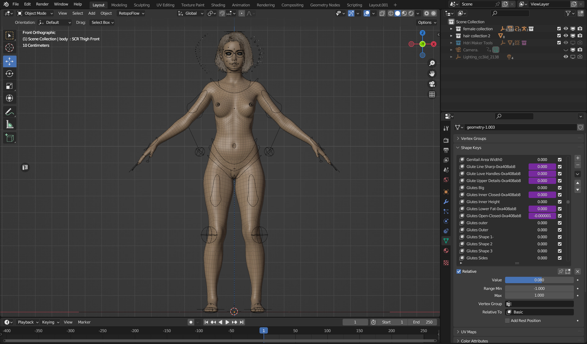Play animation forward button
The width and height of the screenshot is (587, 344).
coord(227,322)
